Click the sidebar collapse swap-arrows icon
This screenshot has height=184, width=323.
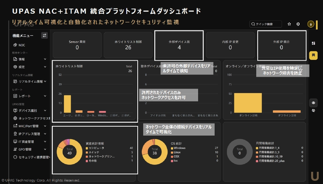point(45,35)
